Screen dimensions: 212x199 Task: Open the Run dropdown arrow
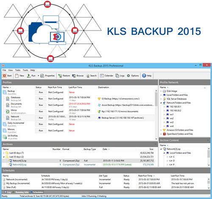[x=38, y=76]
